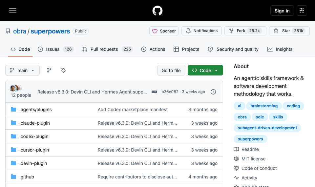The width and height of the screenshot is (315, 187).
Task: Select the 'skills' topic tag
Action: [278, 117]
